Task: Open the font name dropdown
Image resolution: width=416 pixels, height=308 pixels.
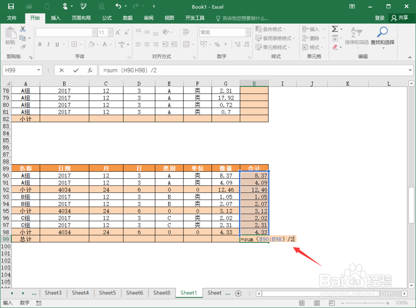Action: coord(94,32)
